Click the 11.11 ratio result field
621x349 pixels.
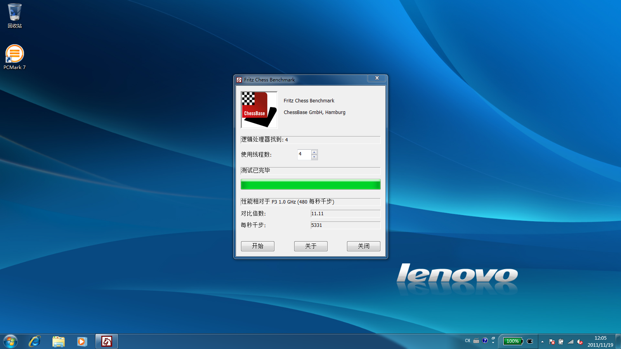click(x=345, y=214)
